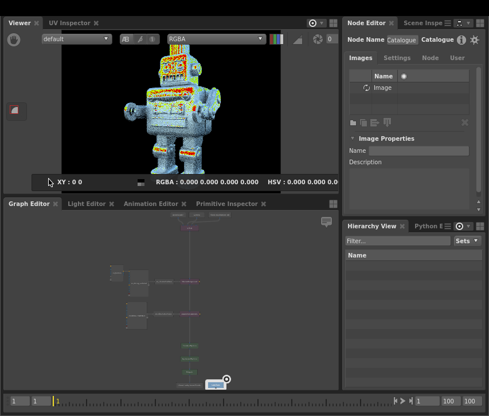Screen dimensions: 489x416
Task: Toggle the A/B comparison mode button
Action: [x=126, y=39]
